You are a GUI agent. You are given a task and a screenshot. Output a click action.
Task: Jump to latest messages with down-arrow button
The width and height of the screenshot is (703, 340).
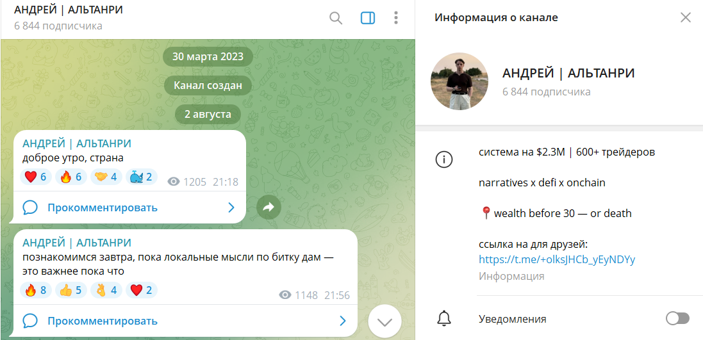[385, 321]
